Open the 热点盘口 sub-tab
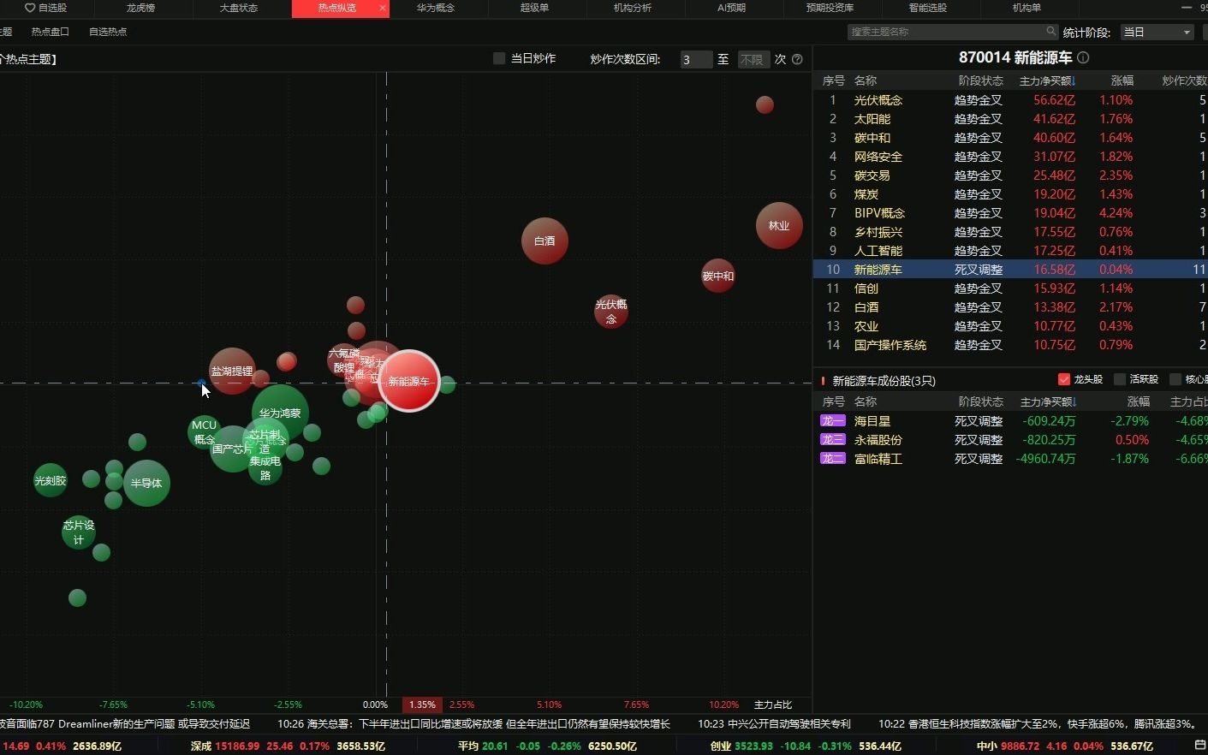Viewport: 1208px width, 755px height. click(x=50, y=32)
